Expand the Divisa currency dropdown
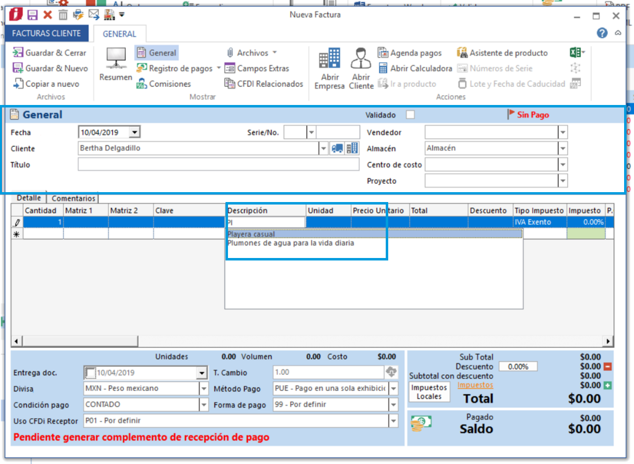 pos(203,389)
